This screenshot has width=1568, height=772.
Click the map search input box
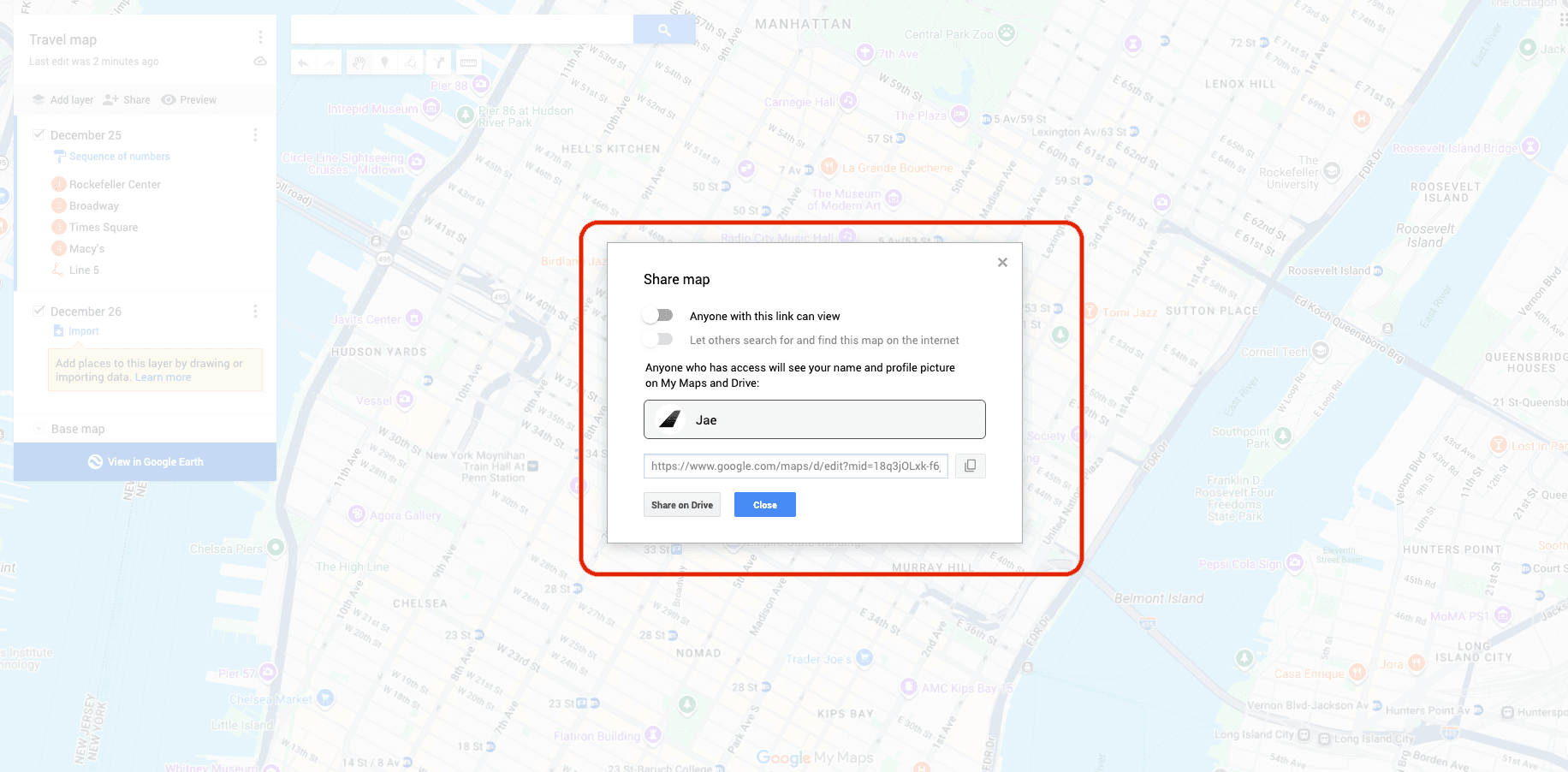(x=462, y=29)
